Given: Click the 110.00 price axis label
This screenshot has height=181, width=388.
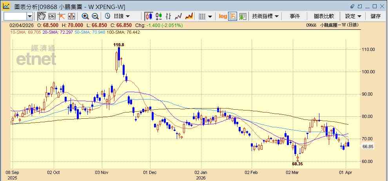Looking at the screenshot, I should tap(369, 49).
